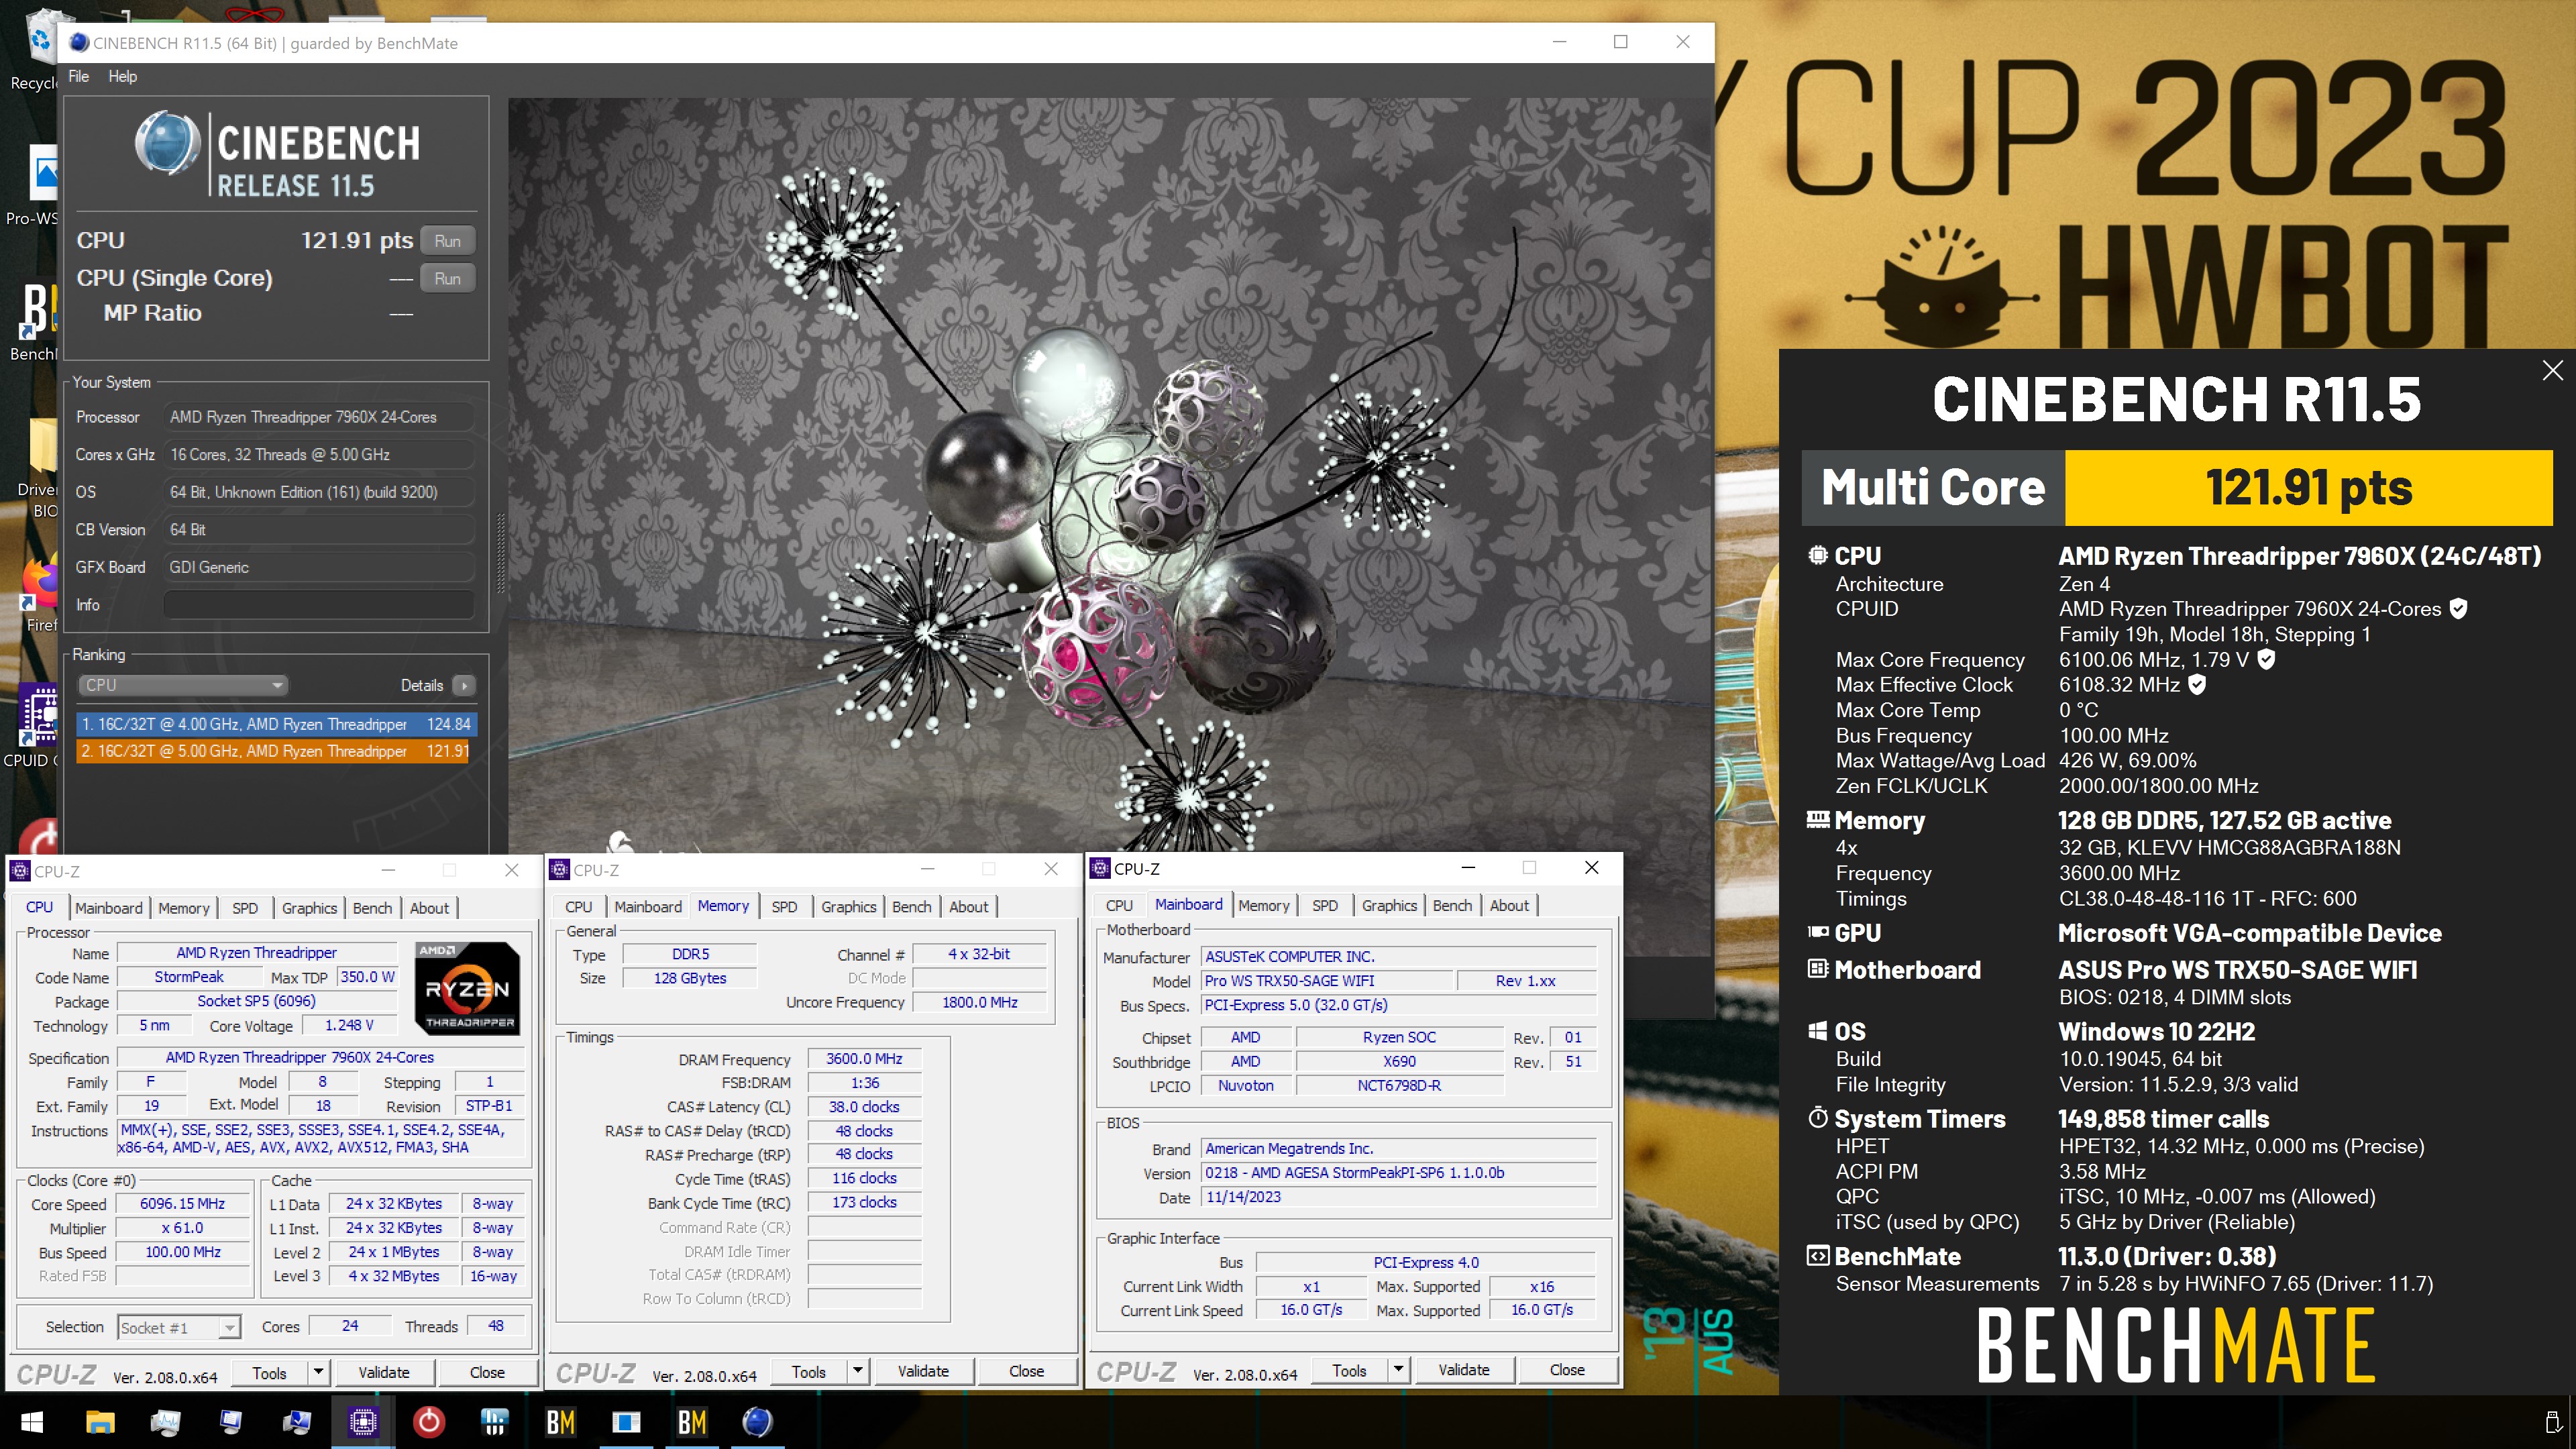The width and height of the screenshot is (2576, 1449).
Task: Close the BenchMate result panel
Action: tap(2552, 370)
